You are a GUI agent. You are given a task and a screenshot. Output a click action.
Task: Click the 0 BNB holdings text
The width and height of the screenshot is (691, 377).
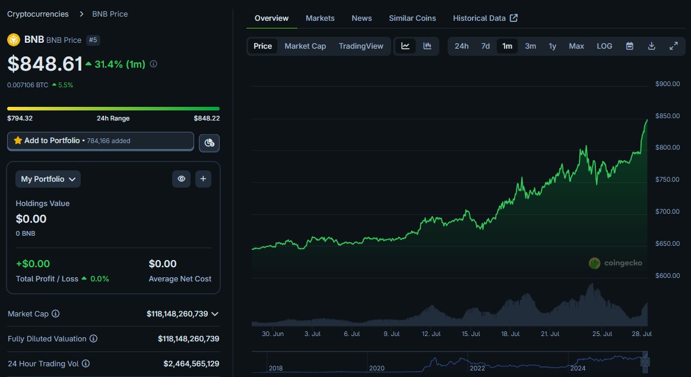(26, 233)
